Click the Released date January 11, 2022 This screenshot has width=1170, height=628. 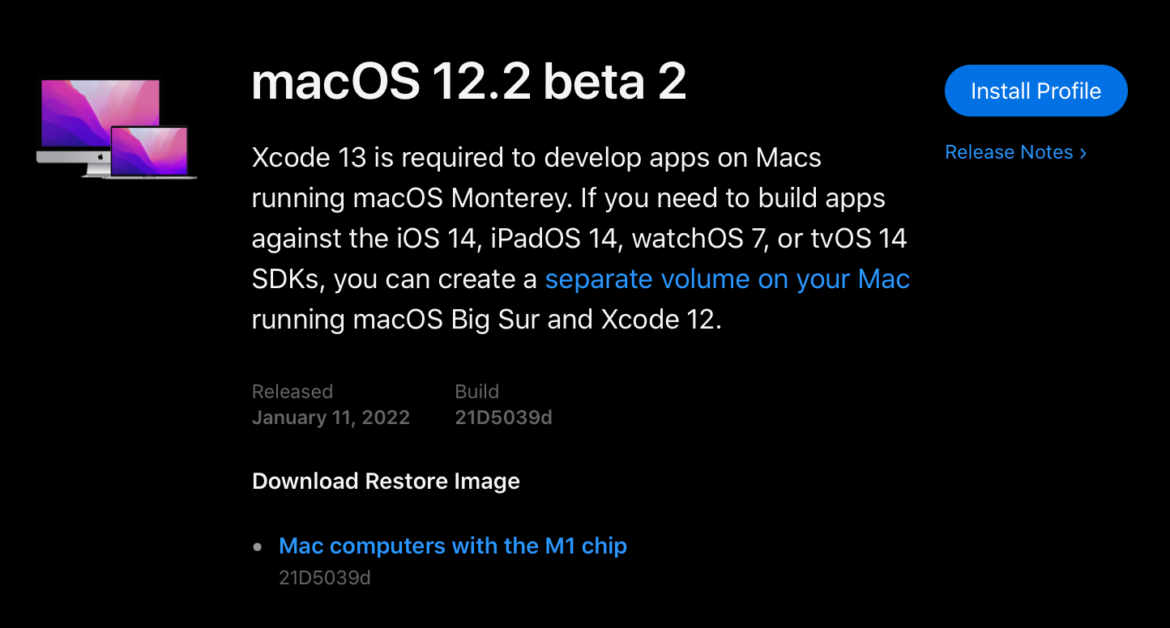(x=331, y=417)
